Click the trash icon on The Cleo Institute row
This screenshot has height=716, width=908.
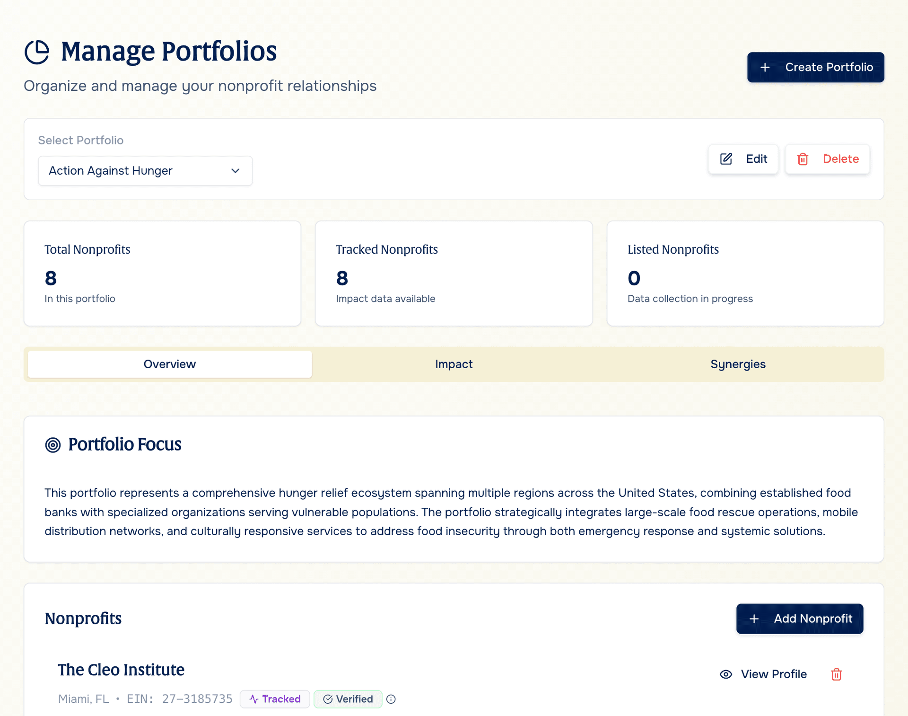click(x=836, y=674)
